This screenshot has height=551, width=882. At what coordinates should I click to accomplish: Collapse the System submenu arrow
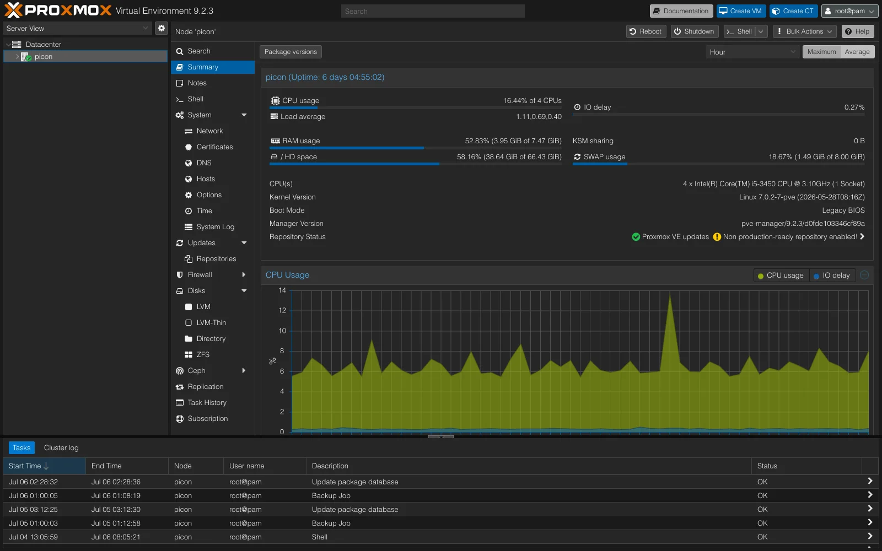click(x=244, y=115)
